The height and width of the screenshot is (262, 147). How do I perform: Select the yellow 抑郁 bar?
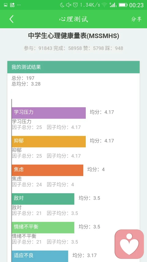[x=49, y=142]
